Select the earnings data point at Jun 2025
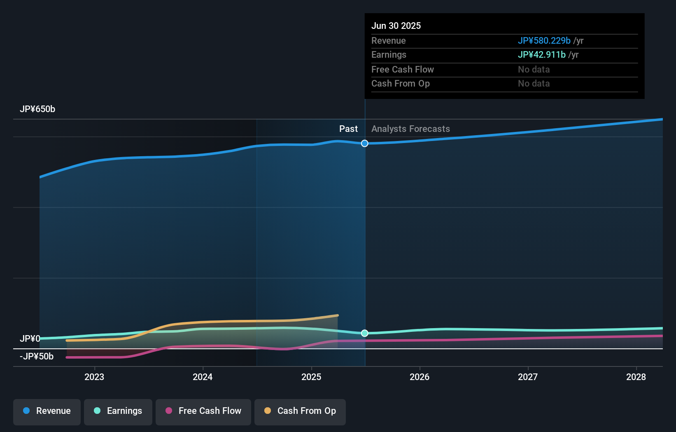Screen dimensions: 676x432 tap(365, 333)
